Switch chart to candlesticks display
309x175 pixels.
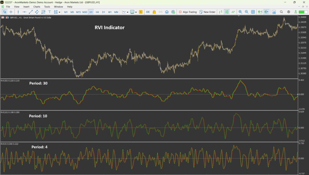pyautogui.click(x=227, y=12)
